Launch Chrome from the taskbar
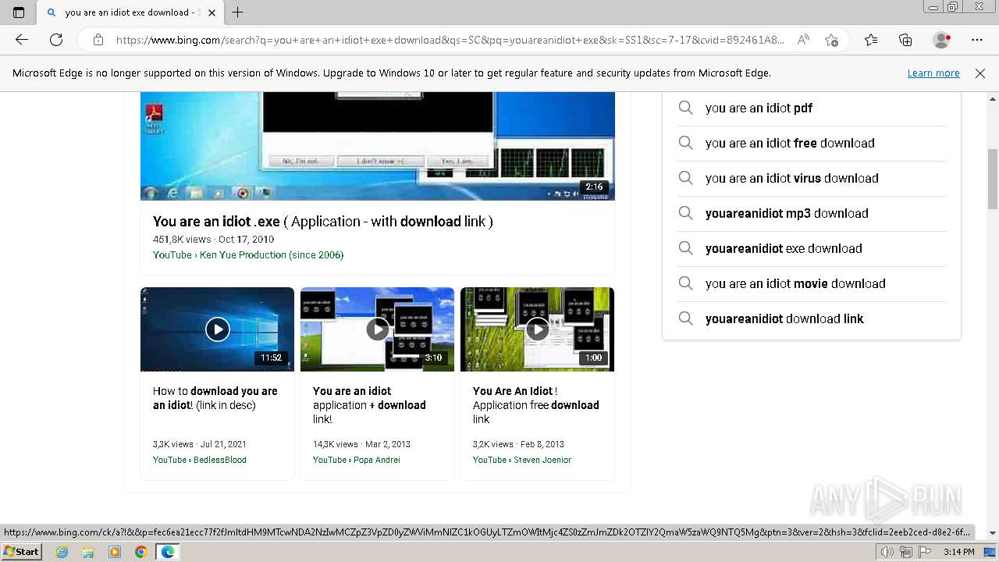Viewport: 999px width, 562px height. pos(141,552)
